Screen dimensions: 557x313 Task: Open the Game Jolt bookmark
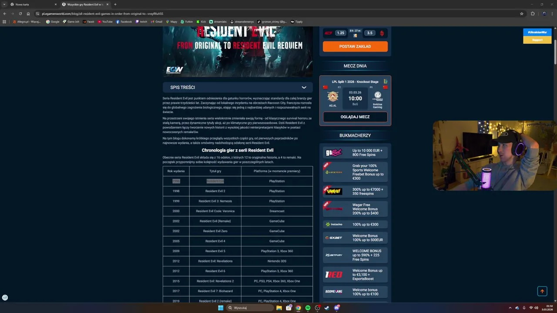pyautogui.click(x=71, y=22)
